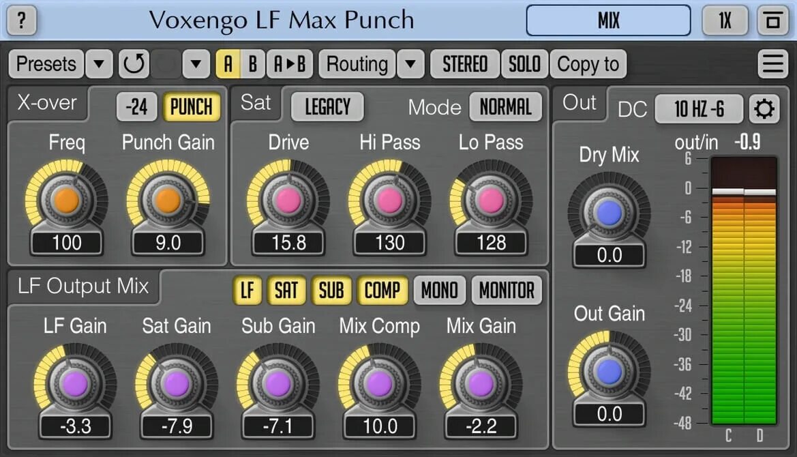Click the Mix Gain value -2.2
The width and height of the screenshot is (797, 457).
[481, 426]
